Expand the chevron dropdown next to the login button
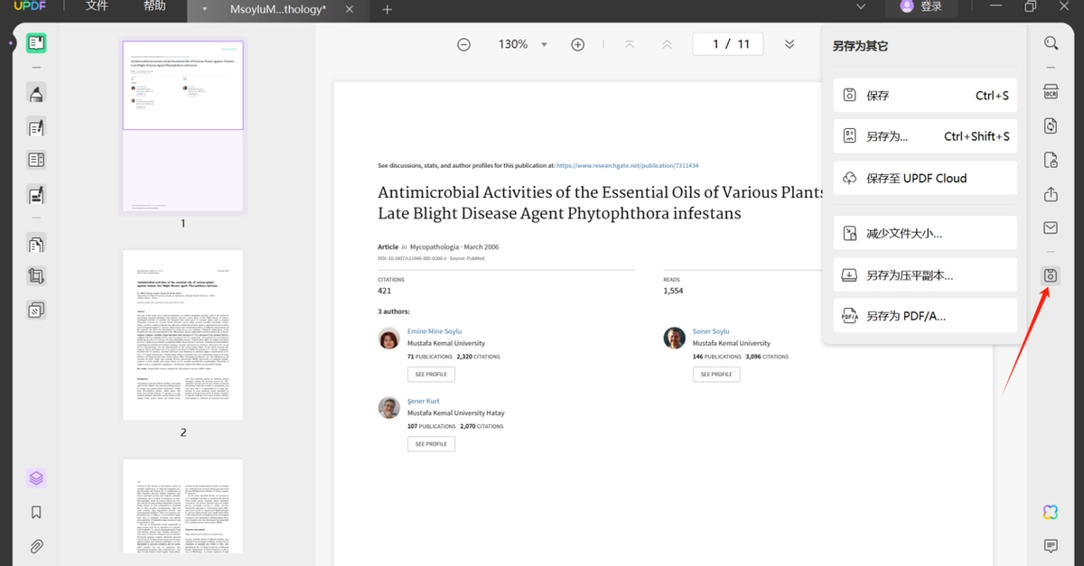 pyautogui.click(x=861, y=7)
